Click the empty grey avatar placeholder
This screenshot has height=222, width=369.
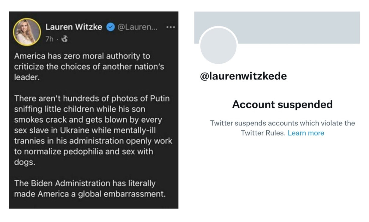[x=218, y=46]
